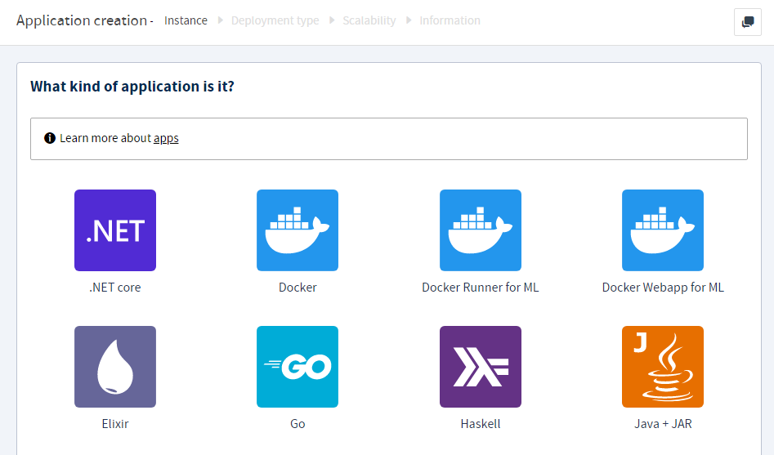The width and height of the screenshot is (774, 455).
Task: Select the .NET core application icon
Action: click(115, 230)
